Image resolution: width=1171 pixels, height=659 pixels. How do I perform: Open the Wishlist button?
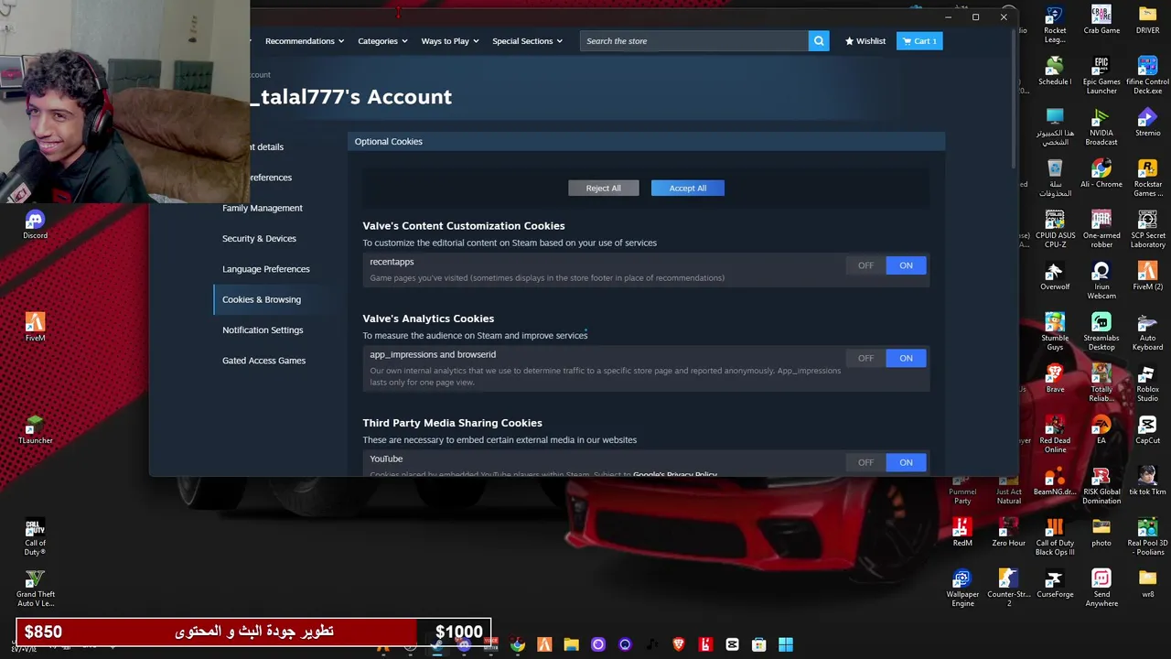tap(865, 41)
